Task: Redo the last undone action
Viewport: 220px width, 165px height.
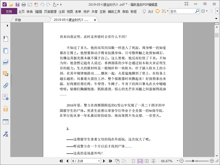Action: pyautogui.click(x=48, y=5)
